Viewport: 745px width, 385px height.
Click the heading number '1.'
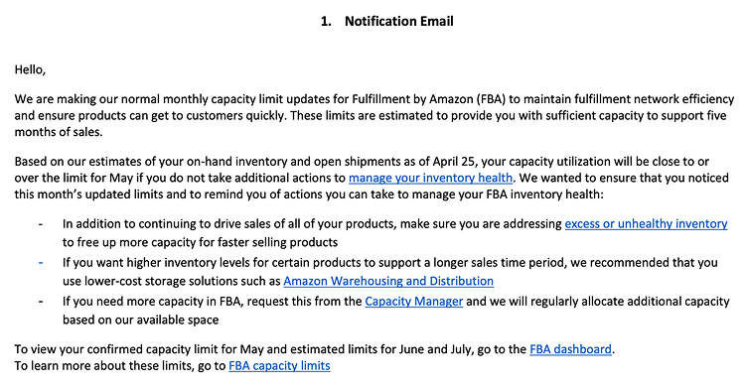[x=326, y=22]
